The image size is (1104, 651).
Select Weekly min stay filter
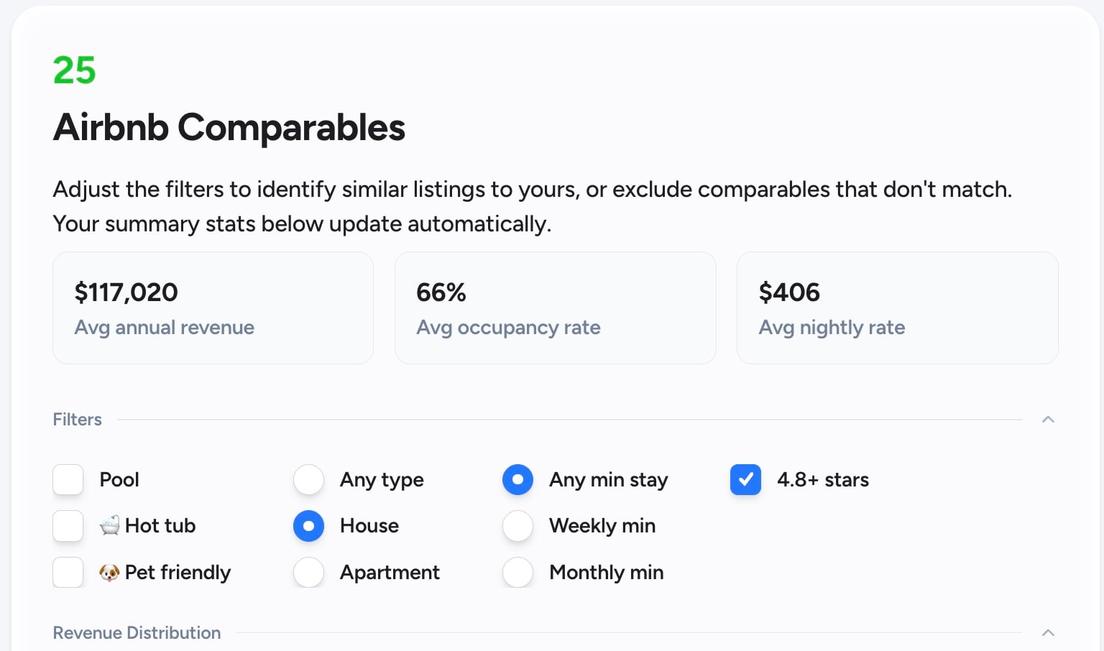point(517,526)
